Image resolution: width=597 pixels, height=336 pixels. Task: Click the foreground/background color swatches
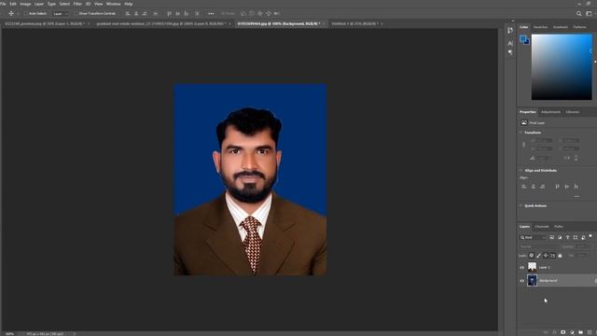tap(524, 39)
